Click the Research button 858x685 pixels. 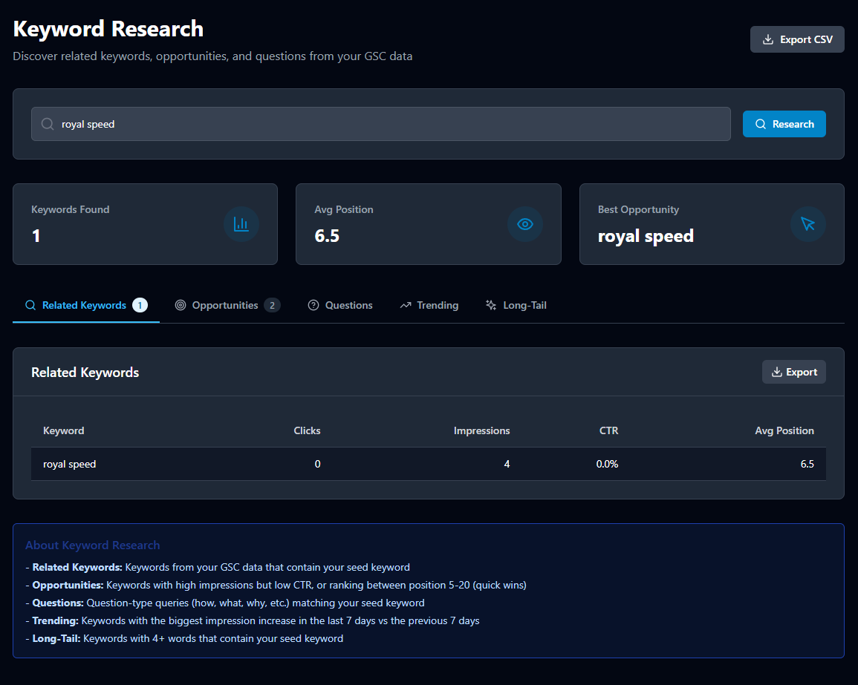784,124
